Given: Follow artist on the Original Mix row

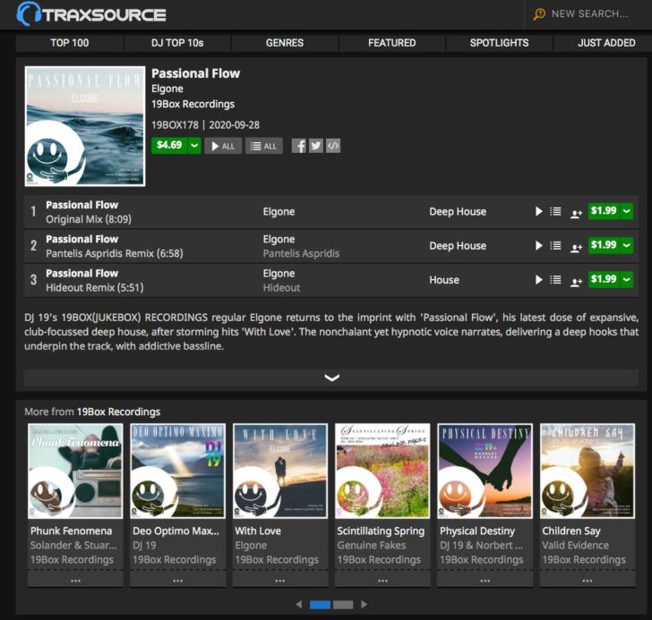Looking at the screenshot, I should [x=576, y=214].
